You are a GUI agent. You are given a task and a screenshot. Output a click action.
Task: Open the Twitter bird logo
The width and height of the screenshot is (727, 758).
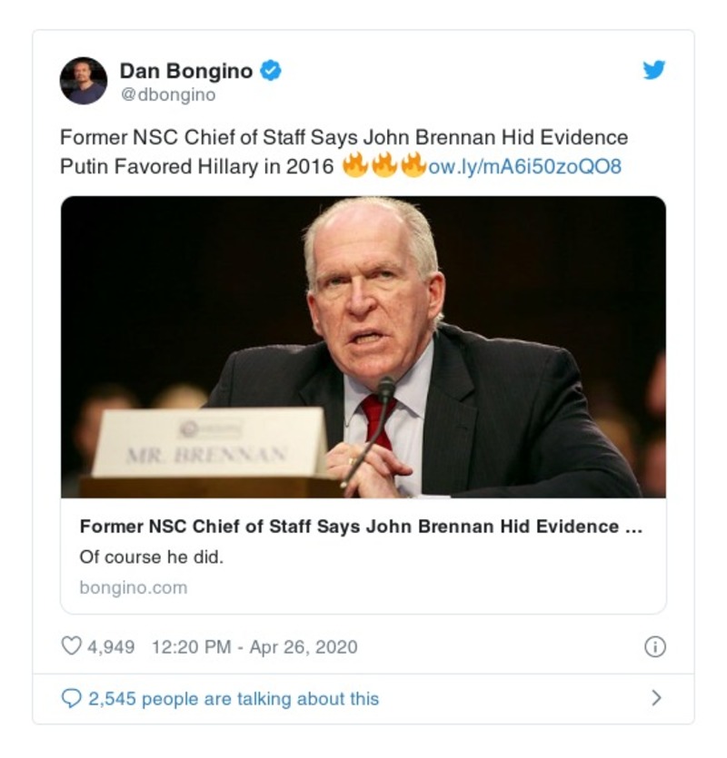653,70
